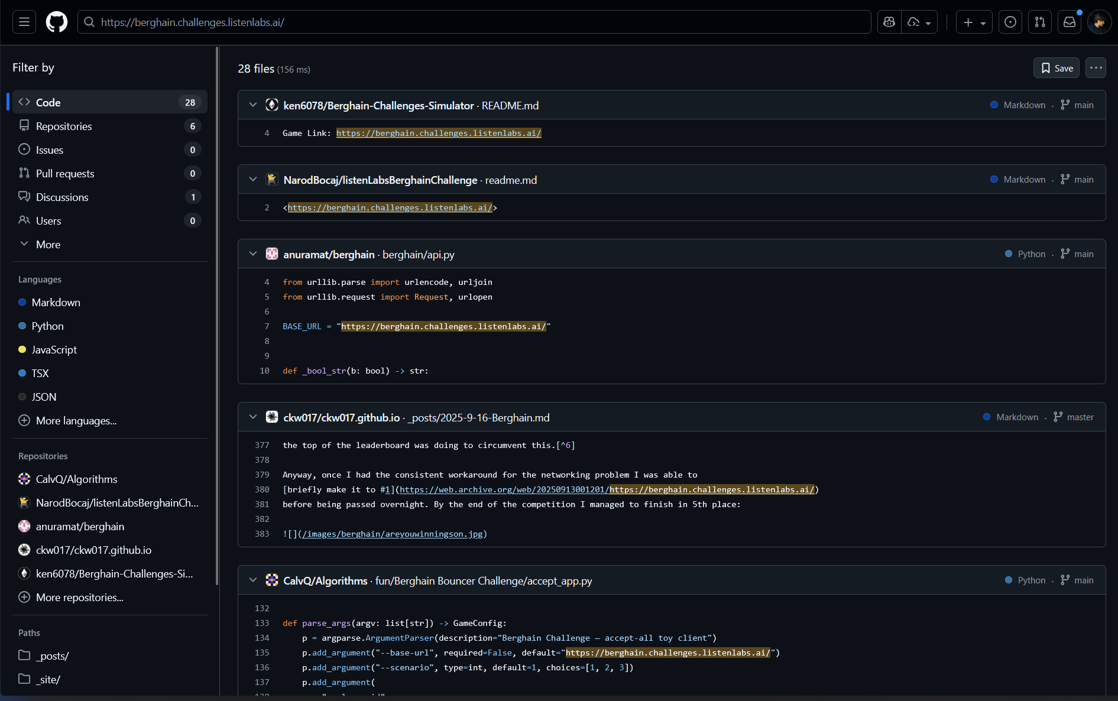Screen dimensions: 1118x701
Task: Click ken6078 repository avatar in results
Action: [272, 105]
